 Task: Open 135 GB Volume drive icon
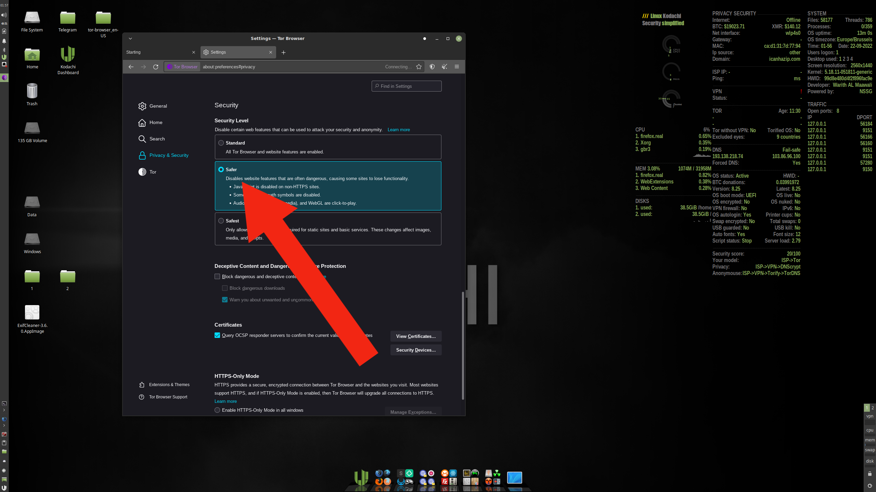coord(32,132)
